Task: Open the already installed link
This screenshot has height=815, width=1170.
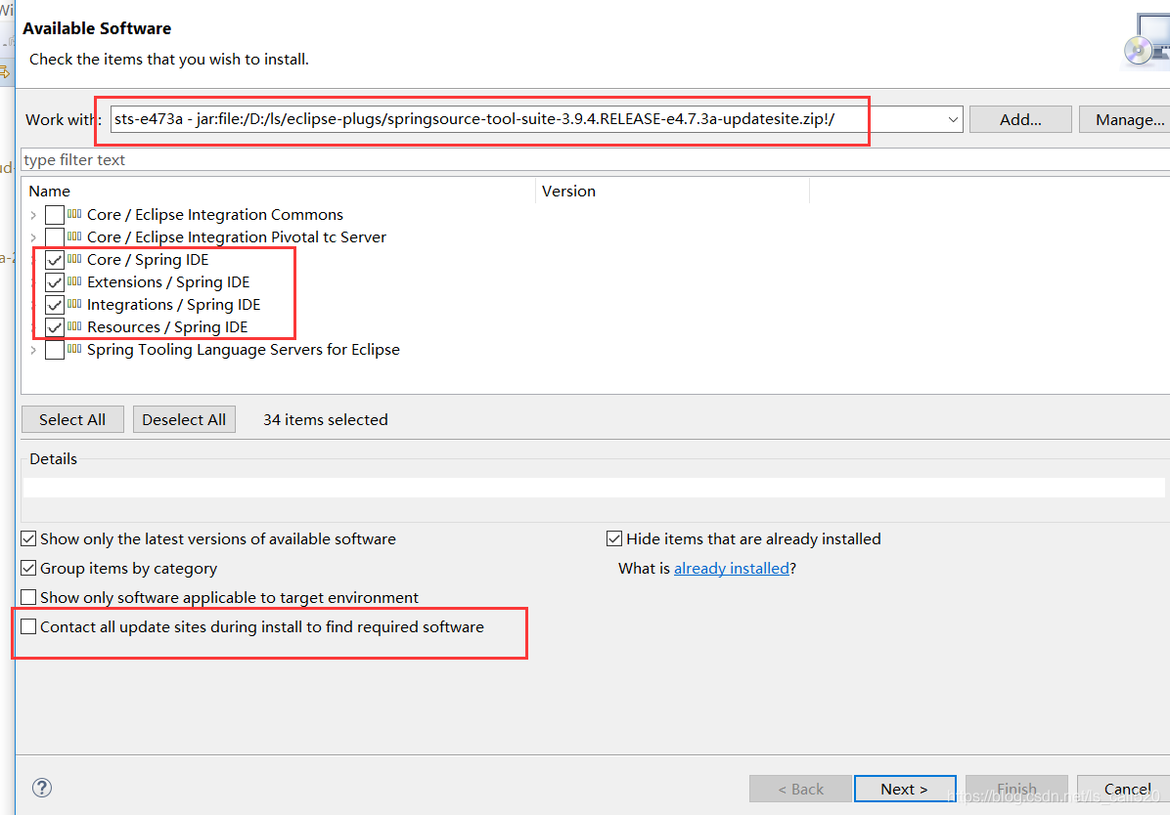Action: click(x=732, y=568)
